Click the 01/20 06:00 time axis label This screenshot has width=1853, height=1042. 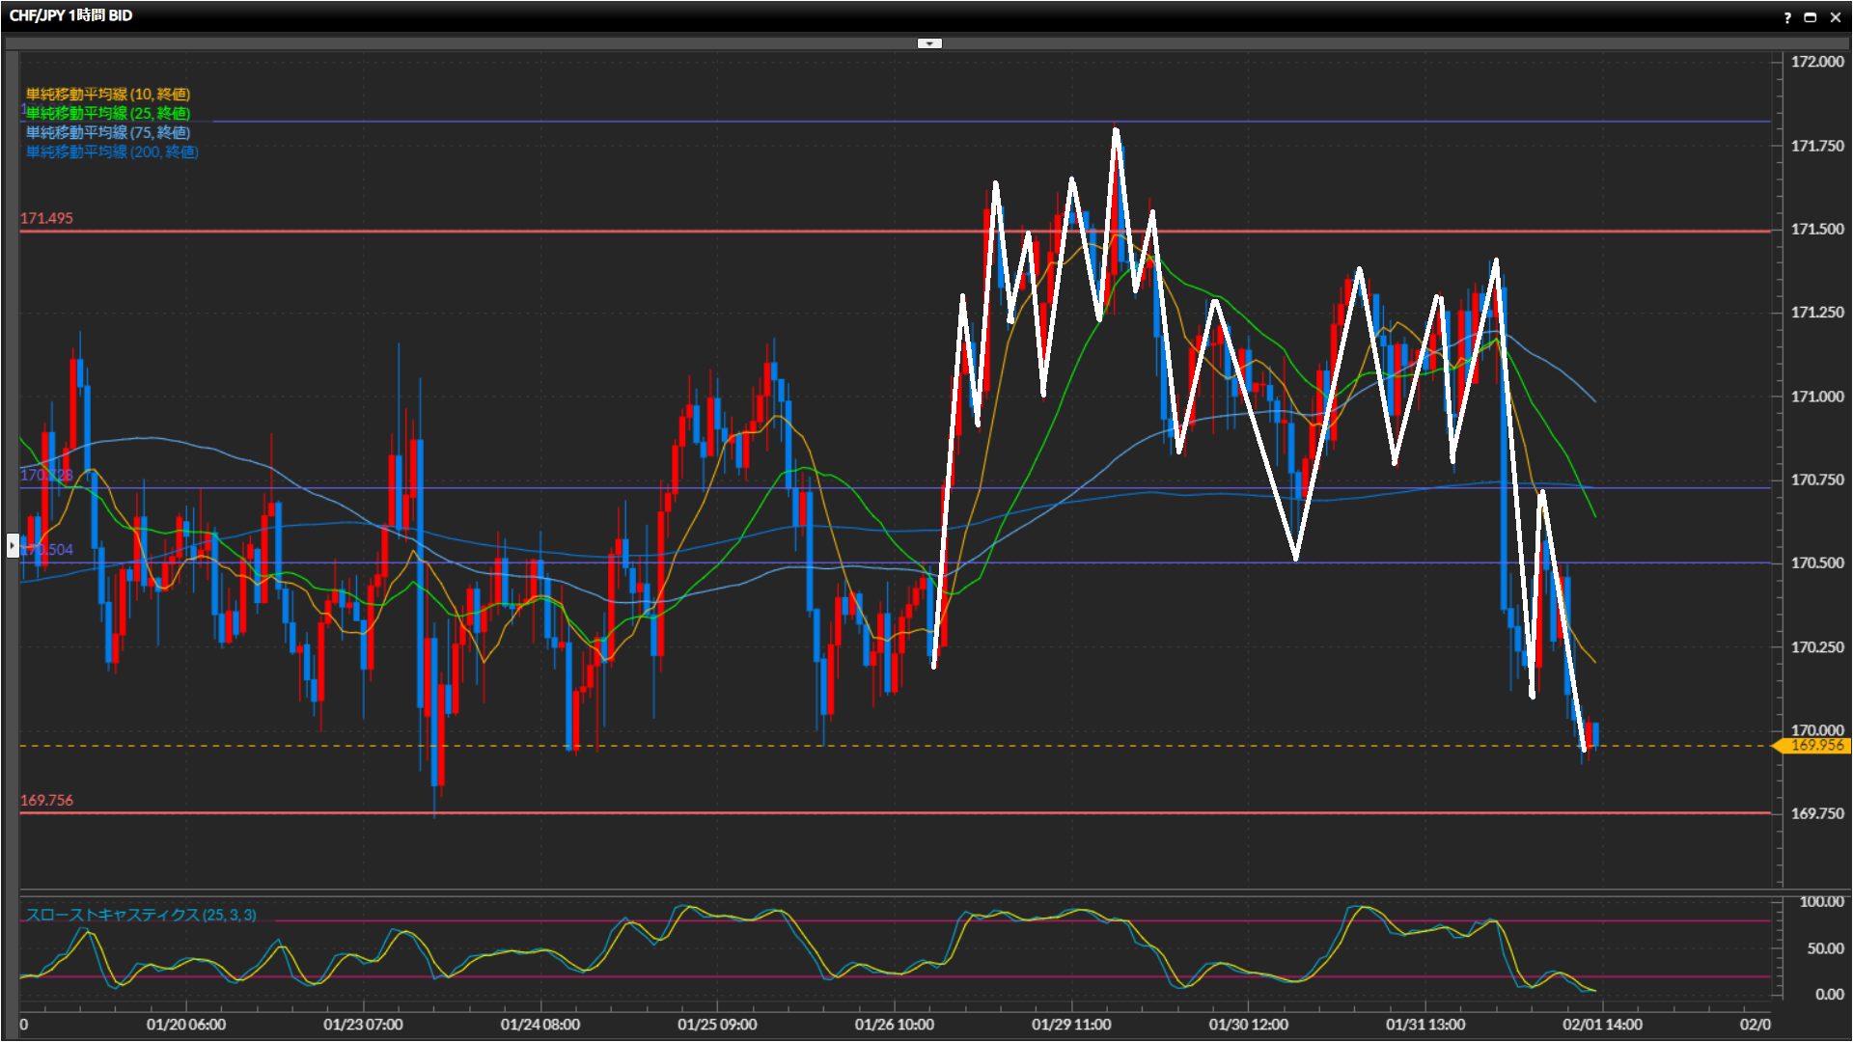[186, 1025]
